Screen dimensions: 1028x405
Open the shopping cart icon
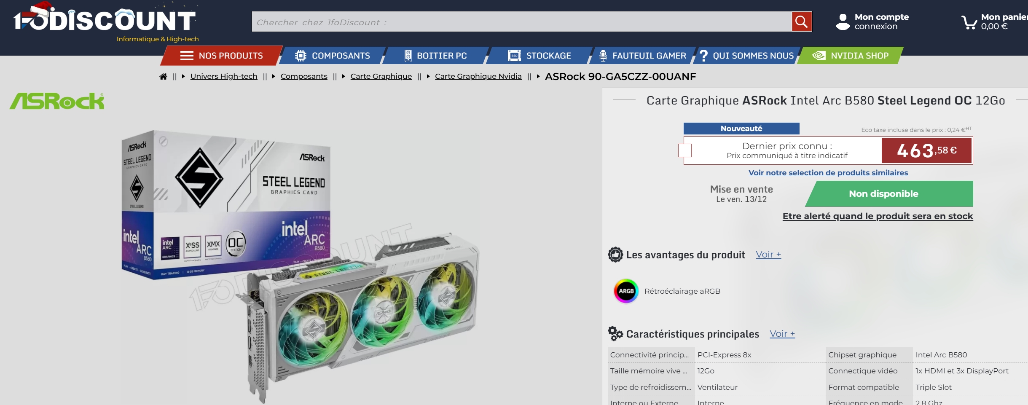tap(969, 22)
